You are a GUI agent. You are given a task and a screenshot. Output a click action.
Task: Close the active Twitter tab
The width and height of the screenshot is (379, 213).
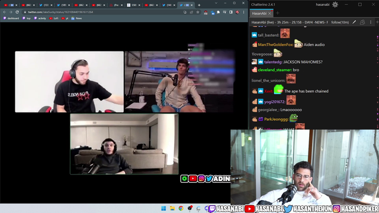click(192, 5)
